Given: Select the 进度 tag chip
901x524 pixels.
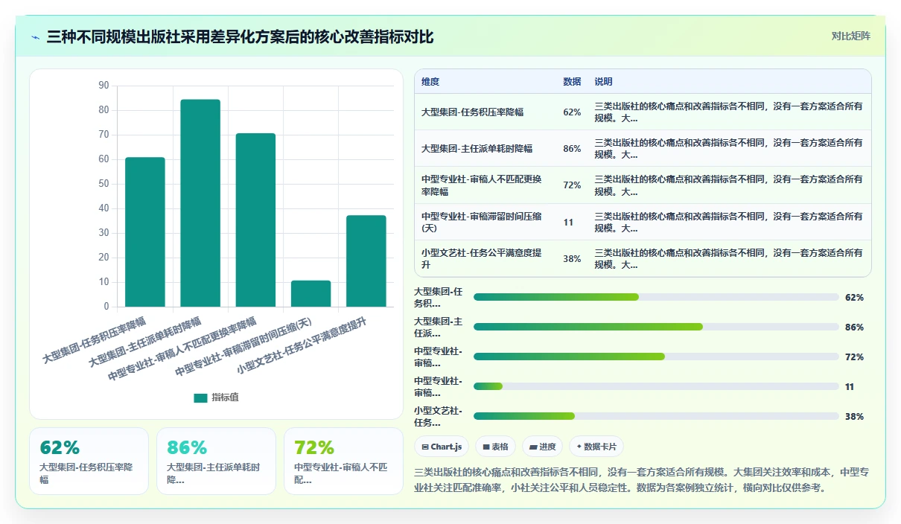Looking at the screenshot, I should tap(543, 447).
